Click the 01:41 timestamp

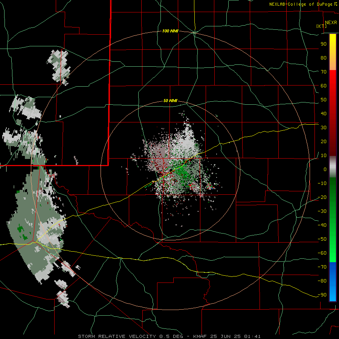tap(252, 336)
